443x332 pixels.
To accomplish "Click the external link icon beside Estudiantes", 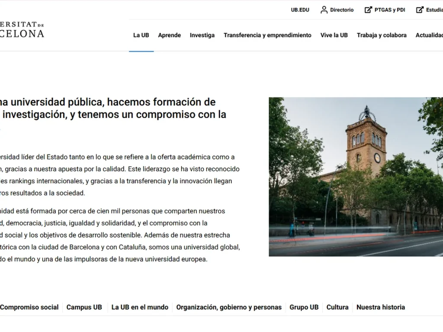I will point(420,10).
